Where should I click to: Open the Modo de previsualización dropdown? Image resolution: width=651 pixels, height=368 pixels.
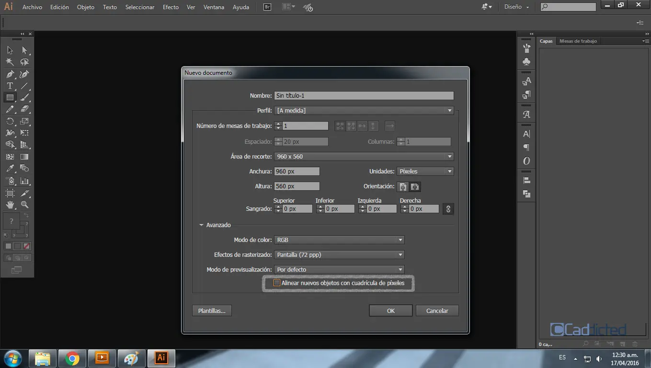tap(340, 269)
